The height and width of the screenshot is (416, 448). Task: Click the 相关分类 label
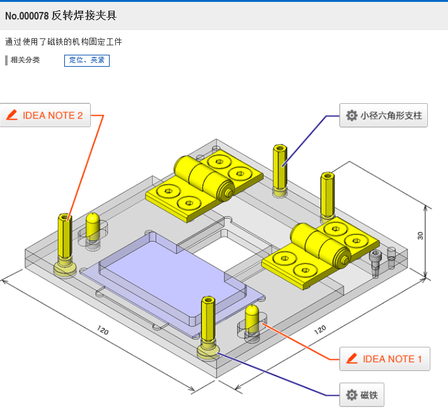click(x=25, y=60)
